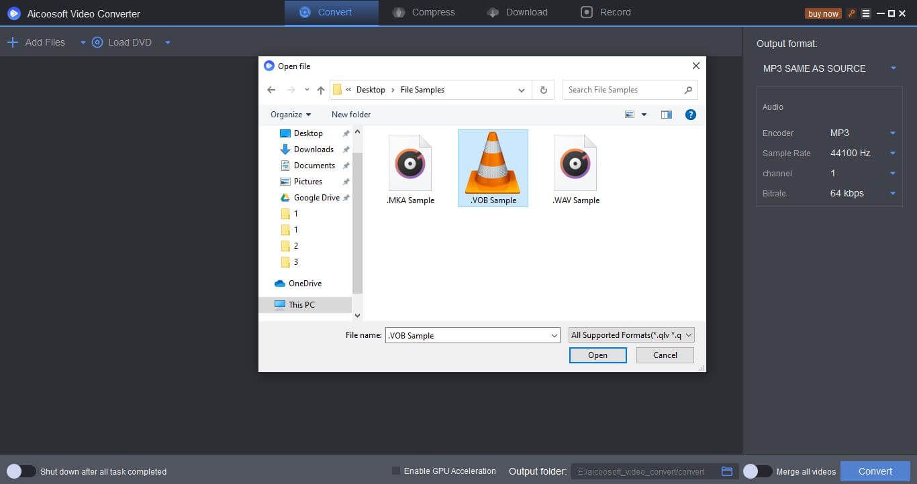Click the Back arrow in Open file dialog
The width and height of the screenshot is (917, 484).
coord(271,90)
